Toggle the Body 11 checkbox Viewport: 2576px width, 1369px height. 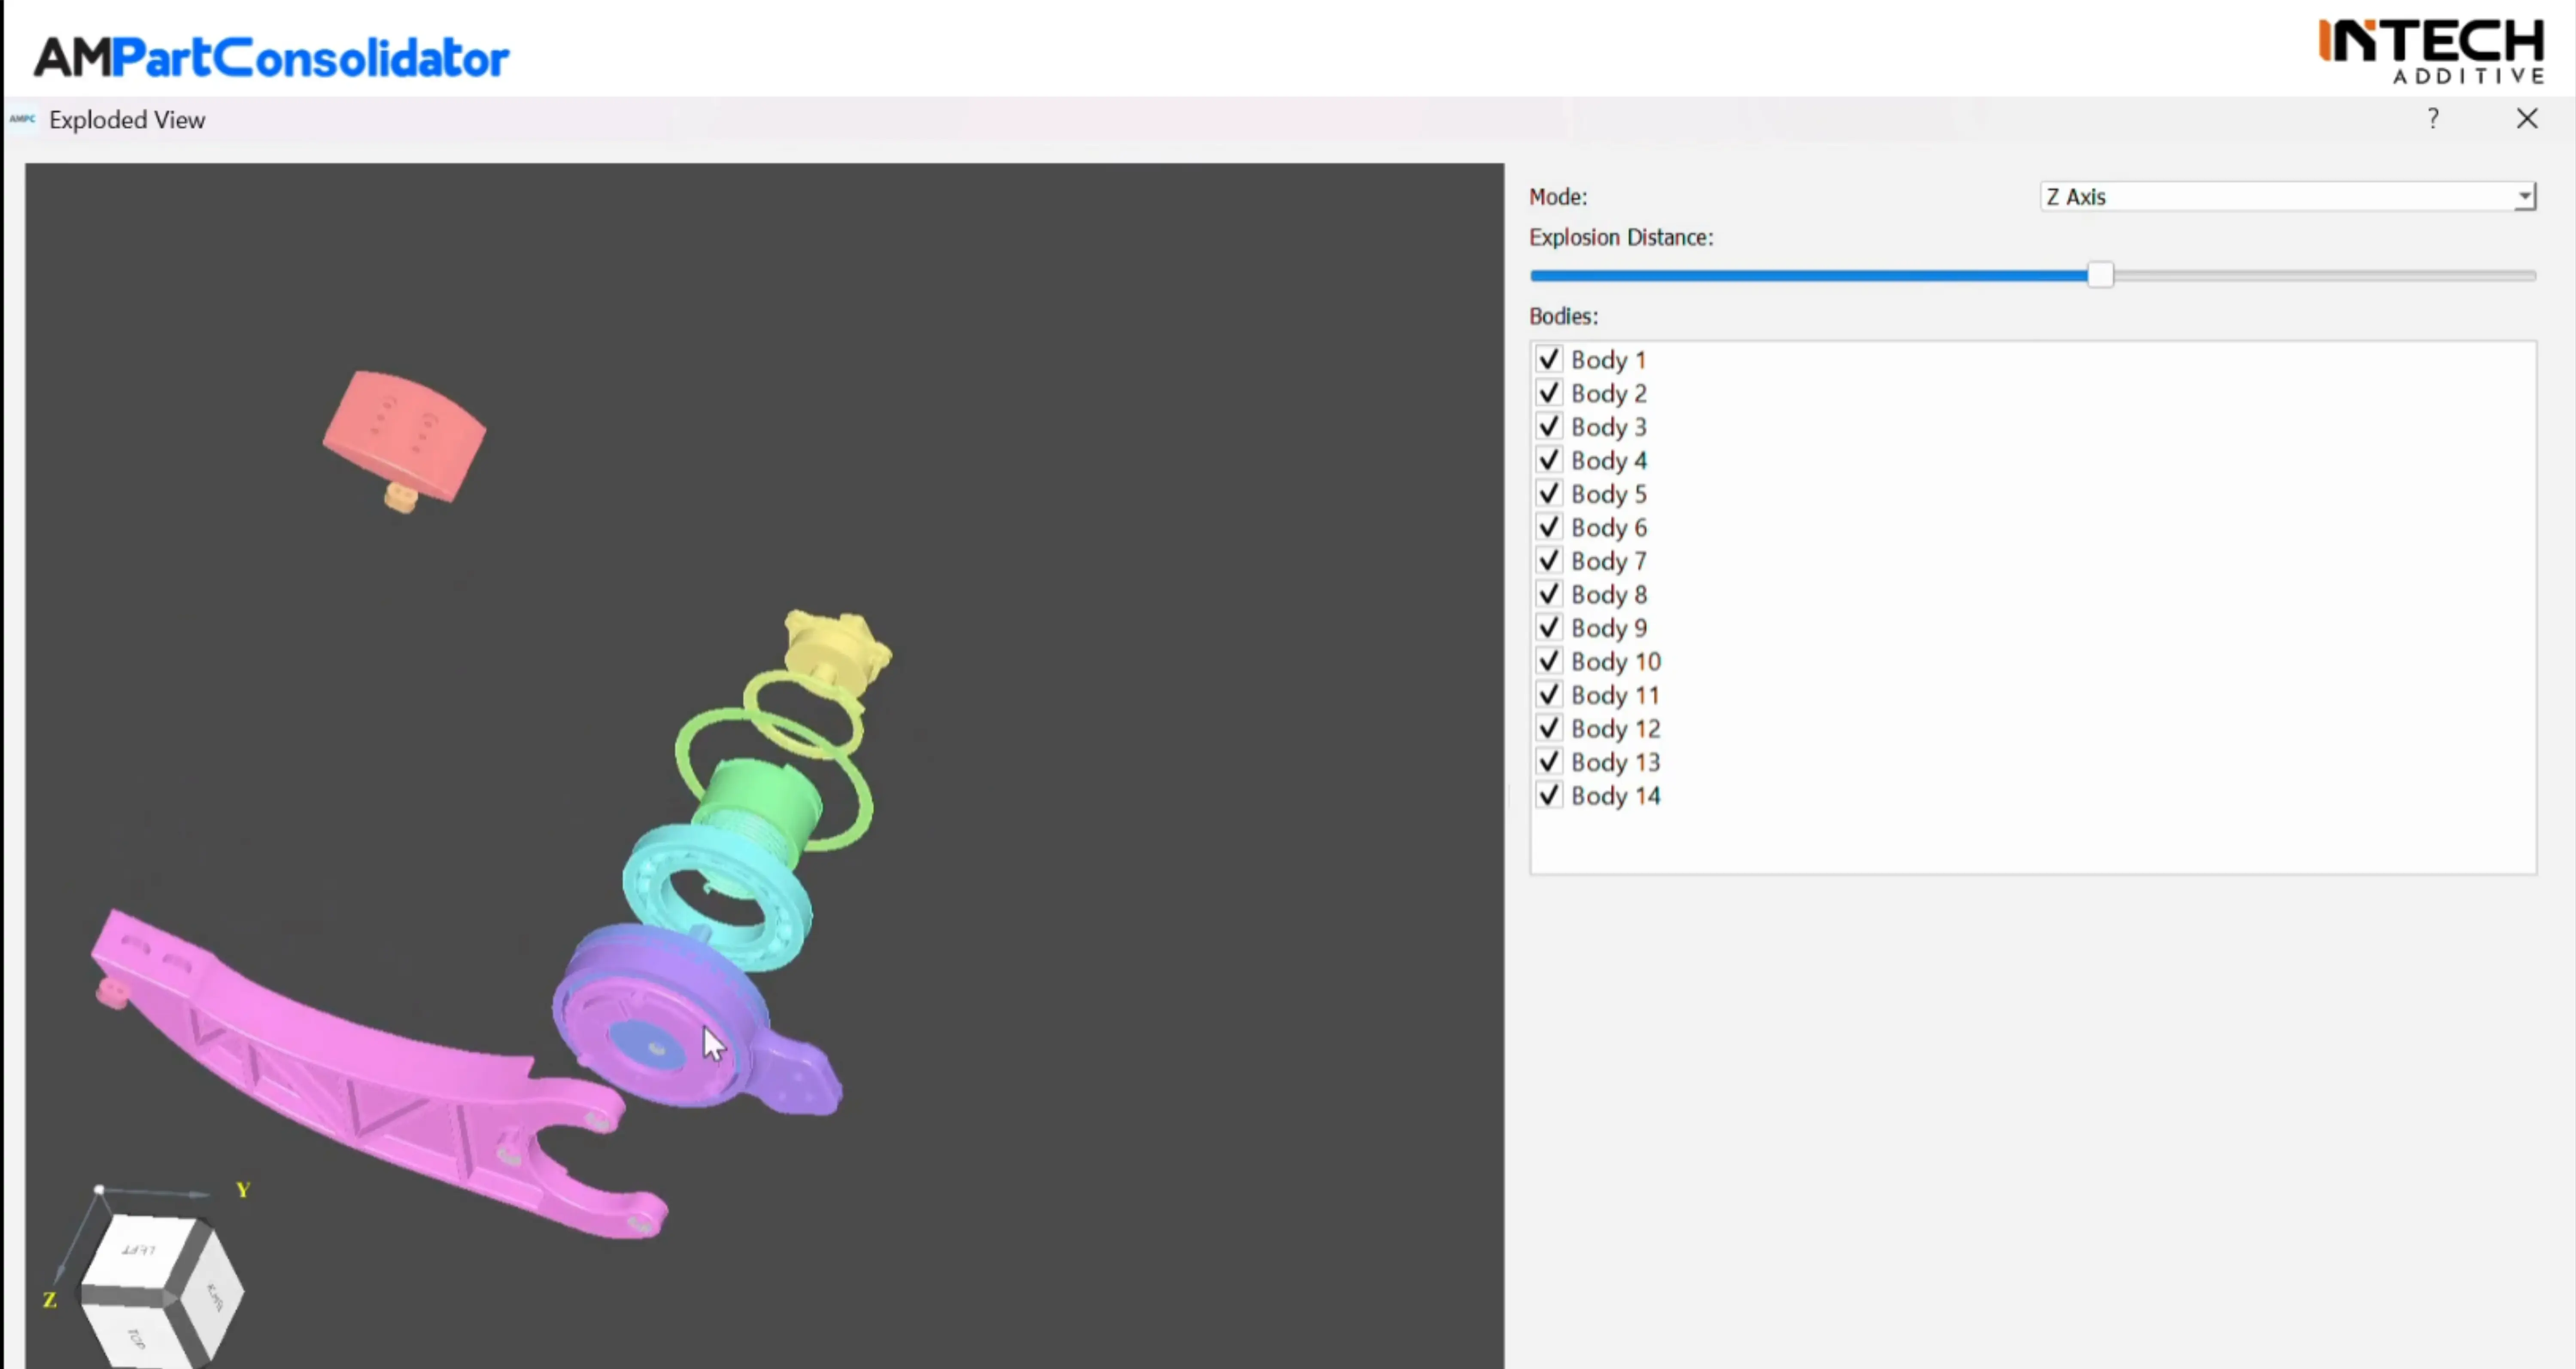(1549, 694)
